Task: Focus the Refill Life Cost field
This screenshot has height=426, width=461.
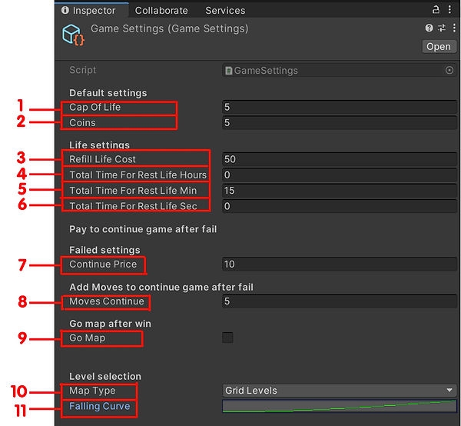Action: (339, 159)
